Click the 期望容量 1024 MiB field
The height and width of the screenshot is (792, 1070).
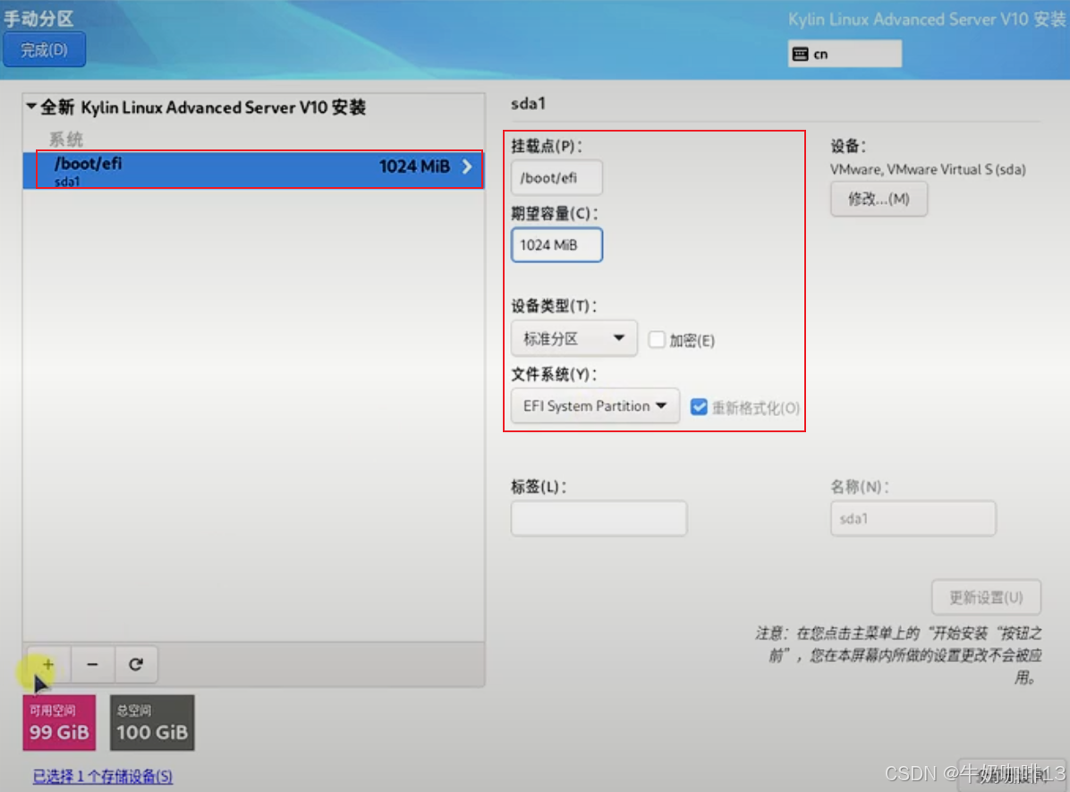(x=556, y=245)
